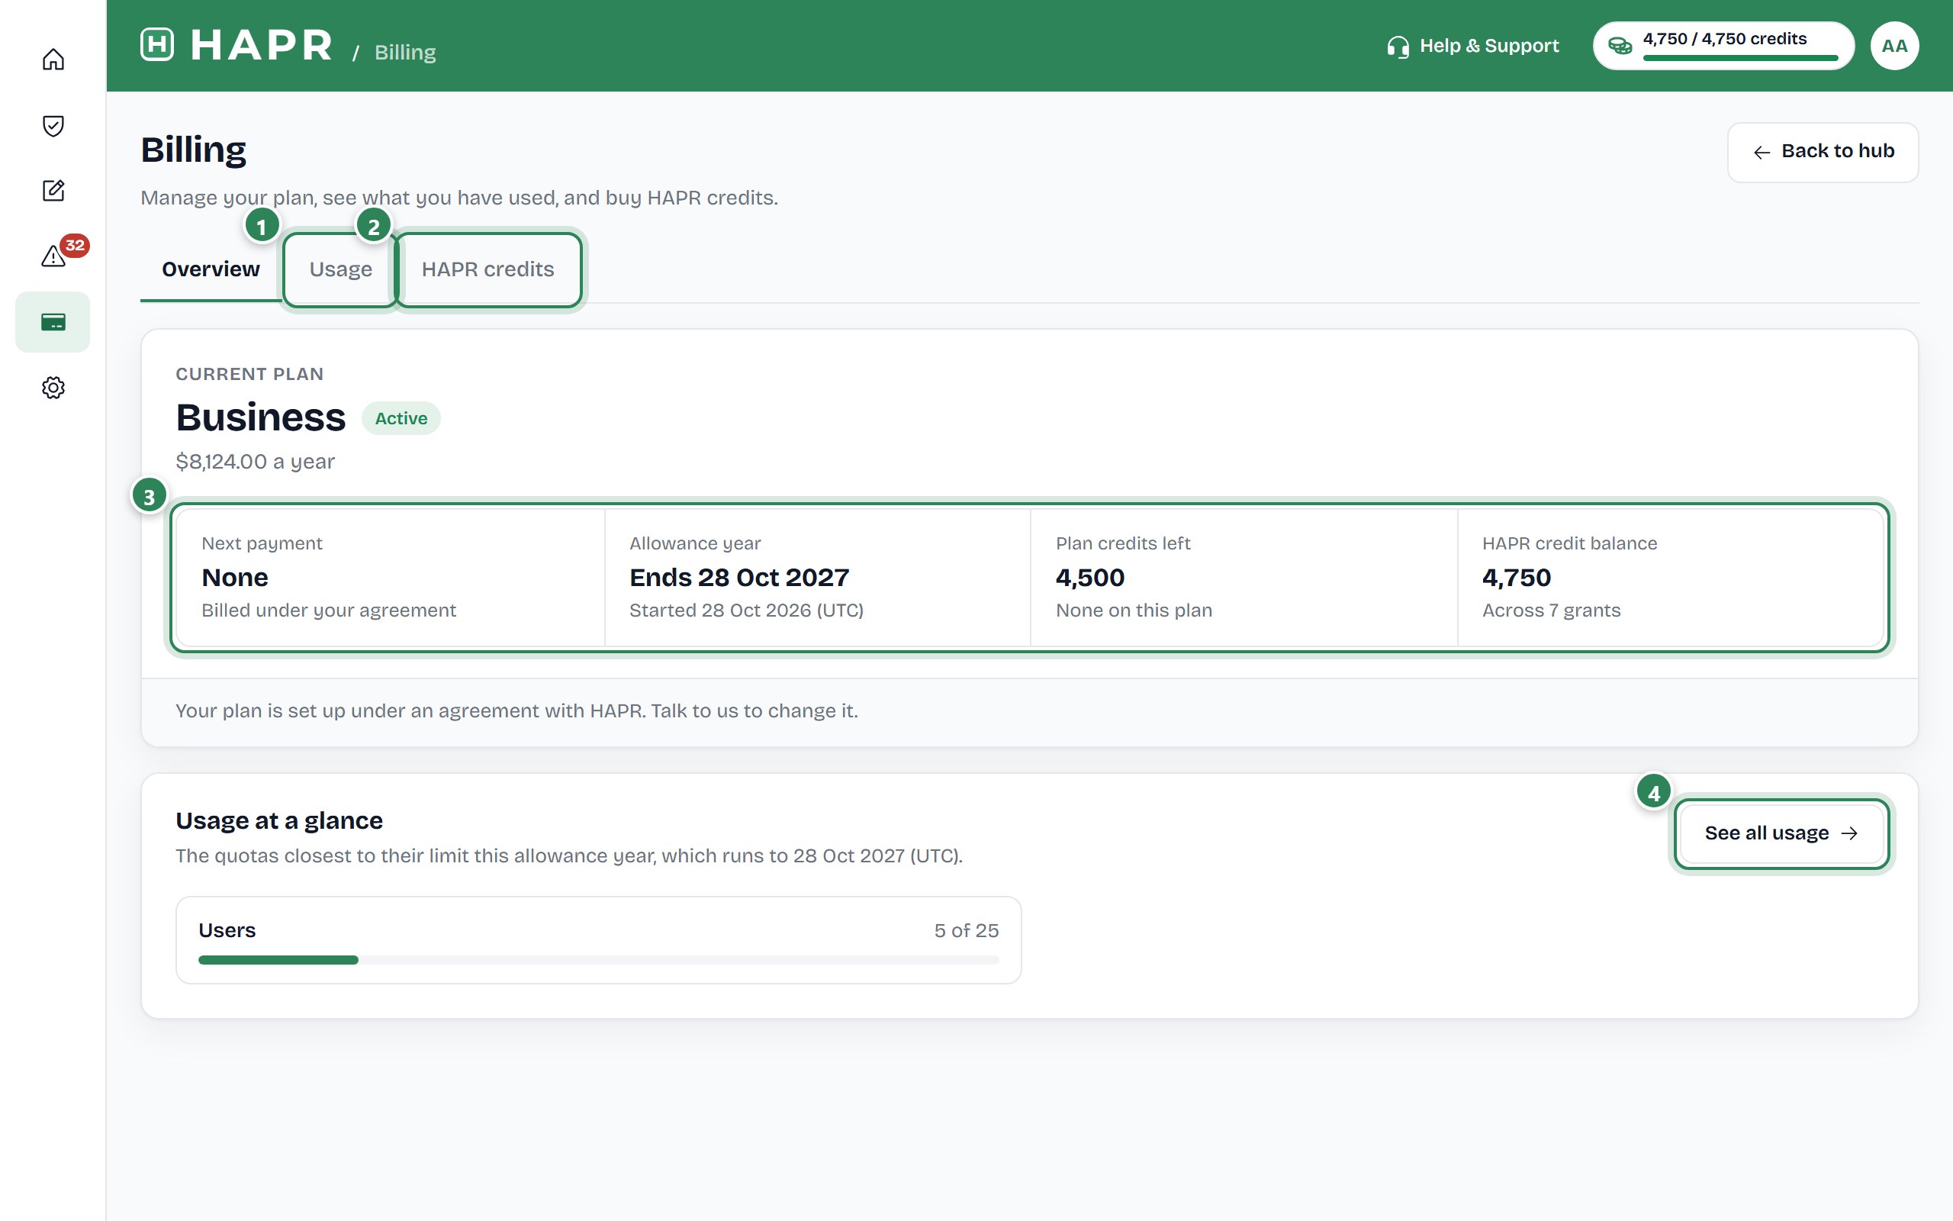
Task: Click the HAPR credit balance 4,750 value
Action: [x=1517, y=578]
